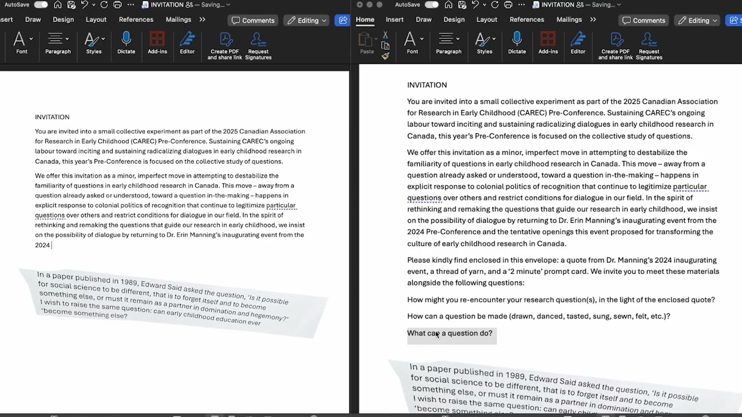Open Undo history dropdown in left window
This screenshot has height=417, width=742.
93,5
